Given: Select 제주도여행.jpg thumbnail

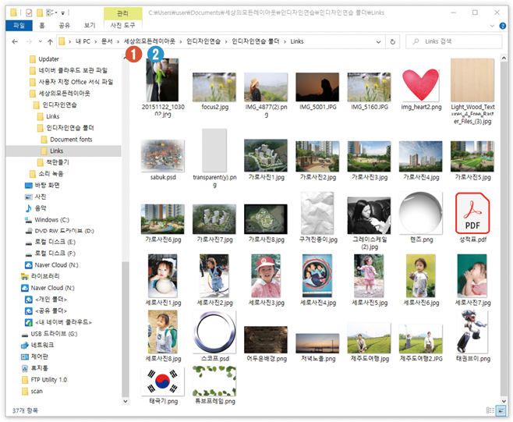Looking at the screenshot, I should tap(369, 339).
